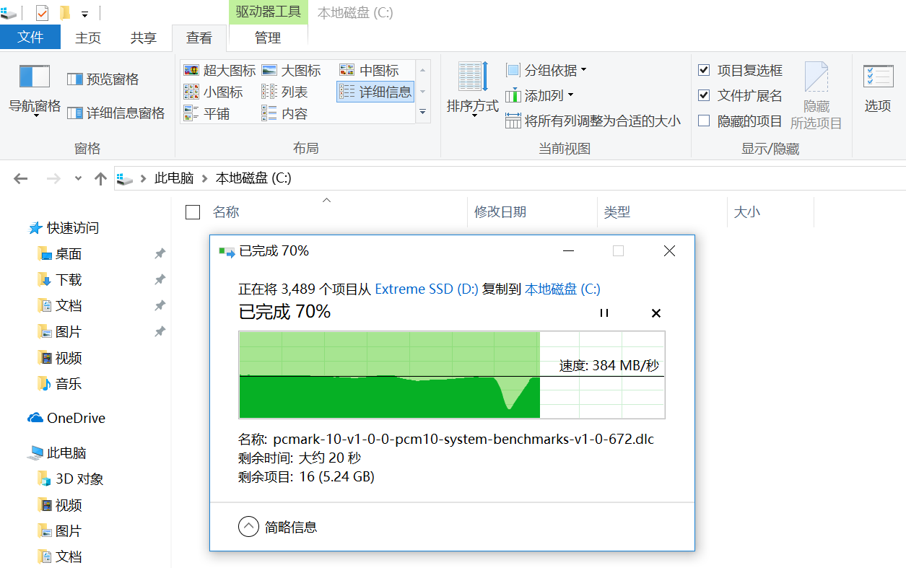Open 快速访问 in navigation pane
This screenshot has width=906, height=568.
pyautogui.click(x=64, y=228)
